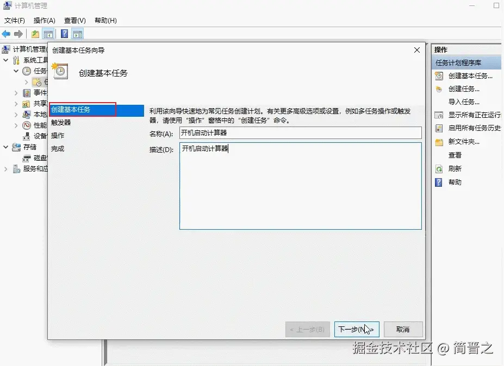504x366 pixels.
Task: Open the 操作(A) menu
Action: [44, 20]
